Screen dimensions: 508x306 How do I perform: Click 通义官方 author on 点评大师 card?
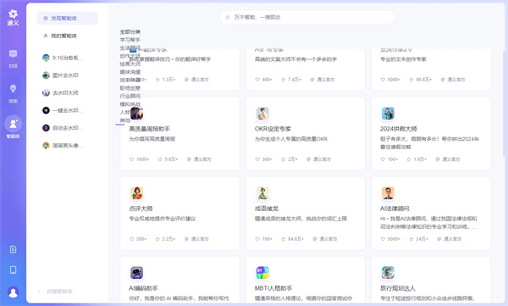[x=196, y=239]
